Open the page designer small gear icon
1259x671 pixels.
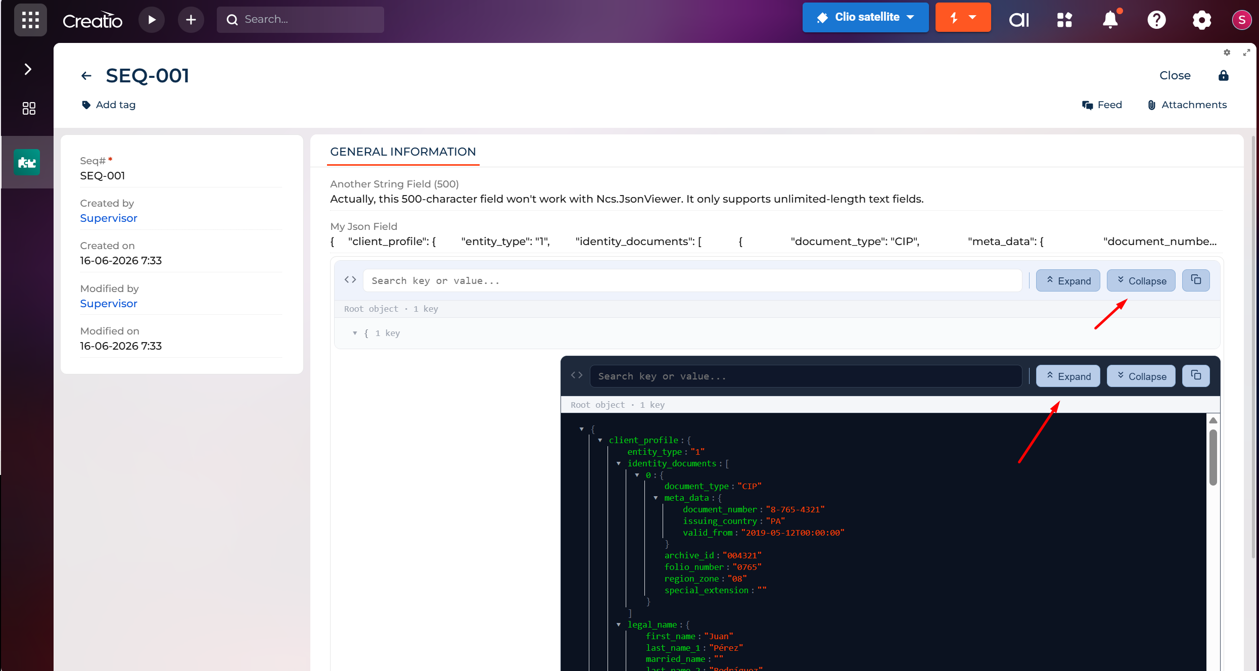1227,53
